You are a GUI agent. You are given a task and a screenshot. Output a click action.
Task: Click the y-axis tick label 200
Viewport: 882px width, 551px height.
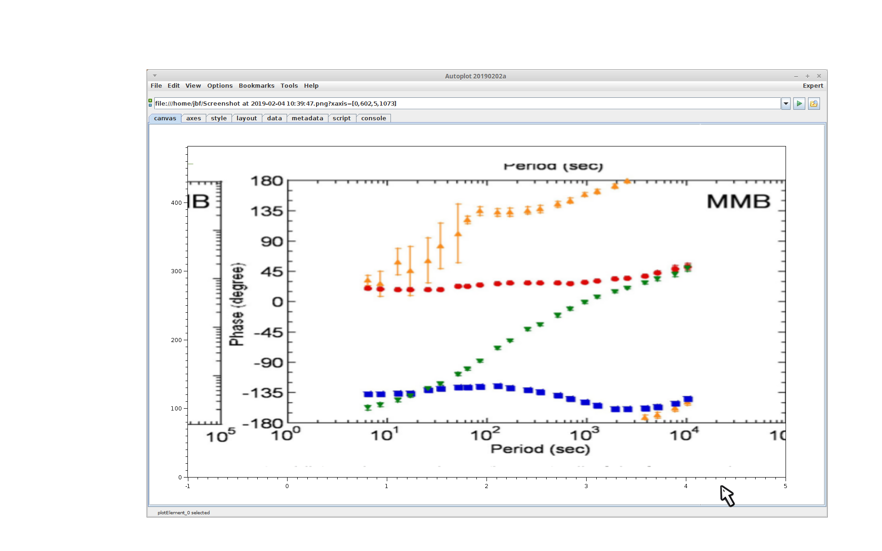176,340
